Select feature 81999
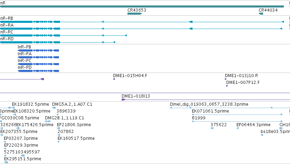This screenshot has width=290, height=164. [x=237, y=121]
